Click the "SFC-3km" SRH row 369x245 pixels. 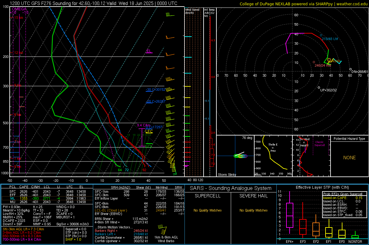click(x=140, y=195)
